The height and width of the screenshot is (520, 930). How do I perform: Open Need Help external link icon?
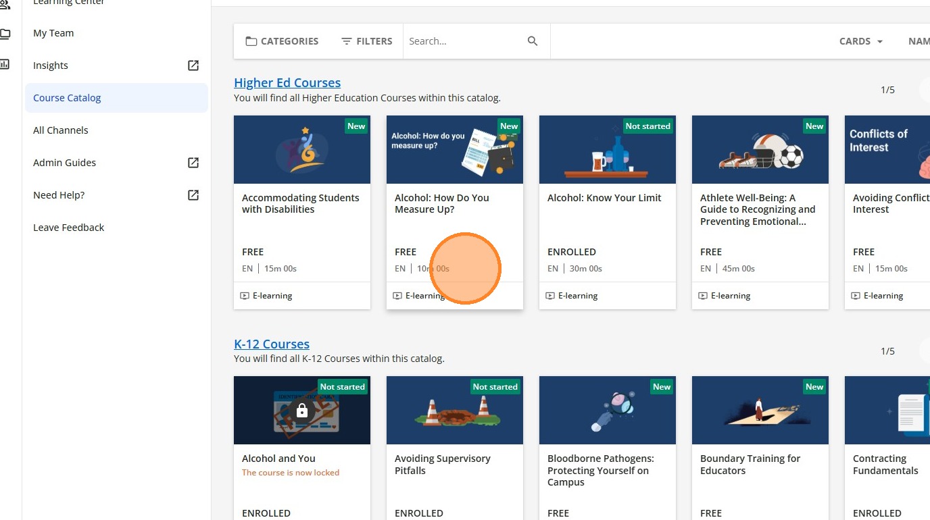click(193, 195)
